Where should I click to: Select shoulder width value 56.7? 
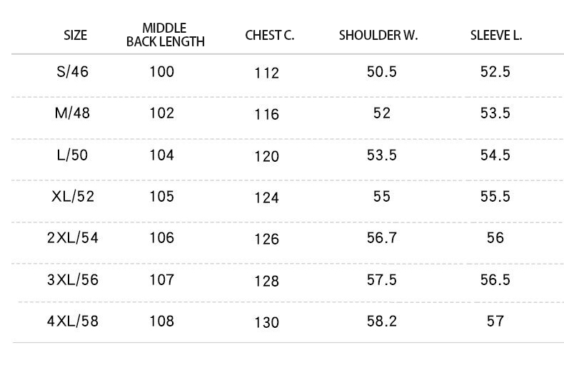382,237
